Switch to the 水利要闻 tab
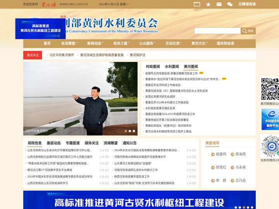This screenshot has width=279, height=209. 172,67
